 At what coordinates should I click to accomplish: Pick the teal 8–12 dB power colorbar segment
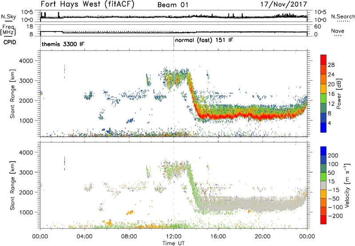coord(323,108)
